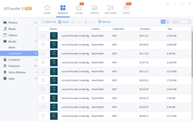Viewport: 193px width, 125px height.
Task: Open the AIR-TRANS tab
Action: pos(110,10)
